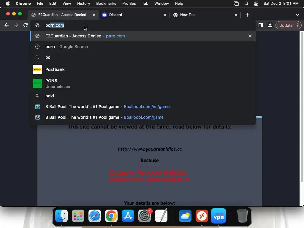Remove the E2Guardian suggestion with X

pyautogui.click(x=250, y=36)
